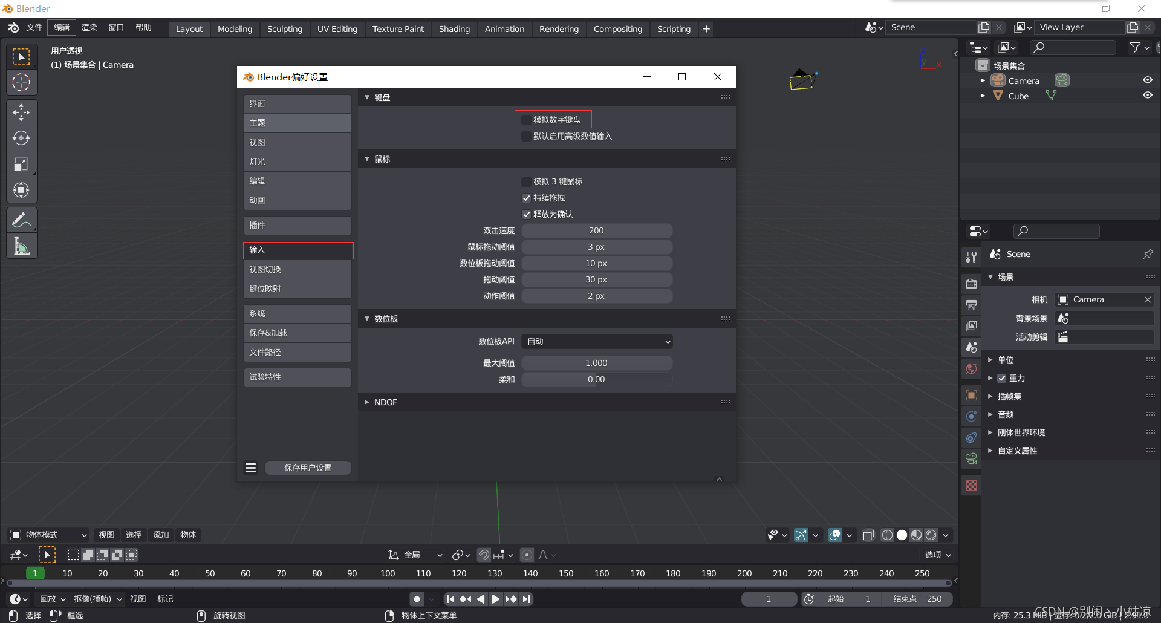The height and width of the screenshot is (623, 1161).
Task: Expand the 单位 section
Action: (990, 360)
